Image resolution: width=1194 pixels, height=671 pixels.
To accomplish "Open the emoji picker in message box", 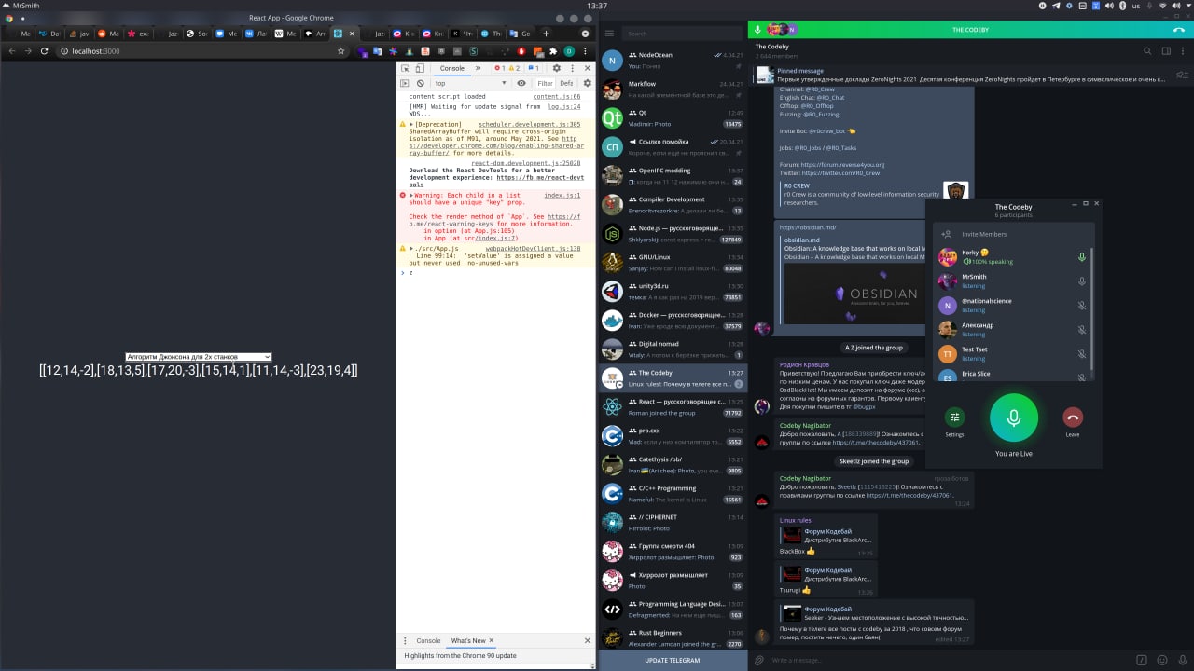I will pyautogui.click(x=1161, y=660).
